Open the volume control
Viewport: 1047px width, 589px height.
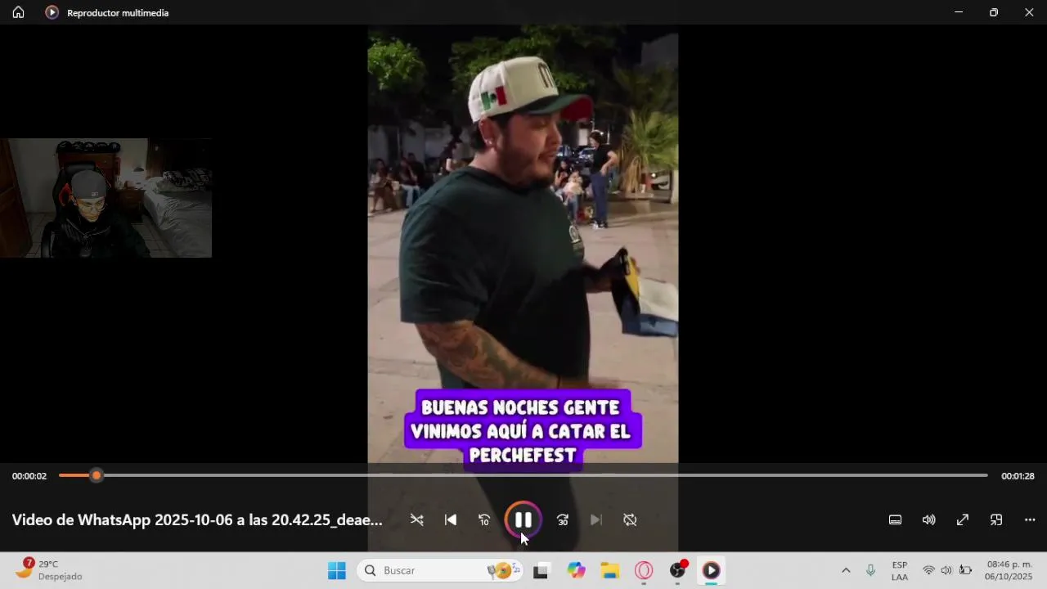tap(929, 519)
